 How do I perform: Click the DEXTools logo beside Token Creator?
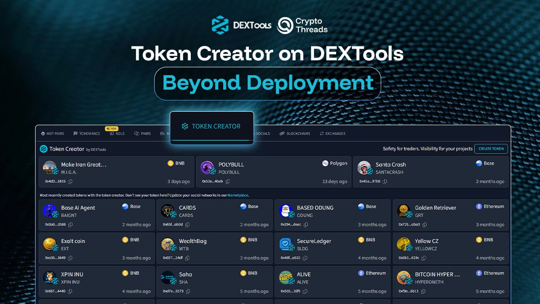point(43,150)
